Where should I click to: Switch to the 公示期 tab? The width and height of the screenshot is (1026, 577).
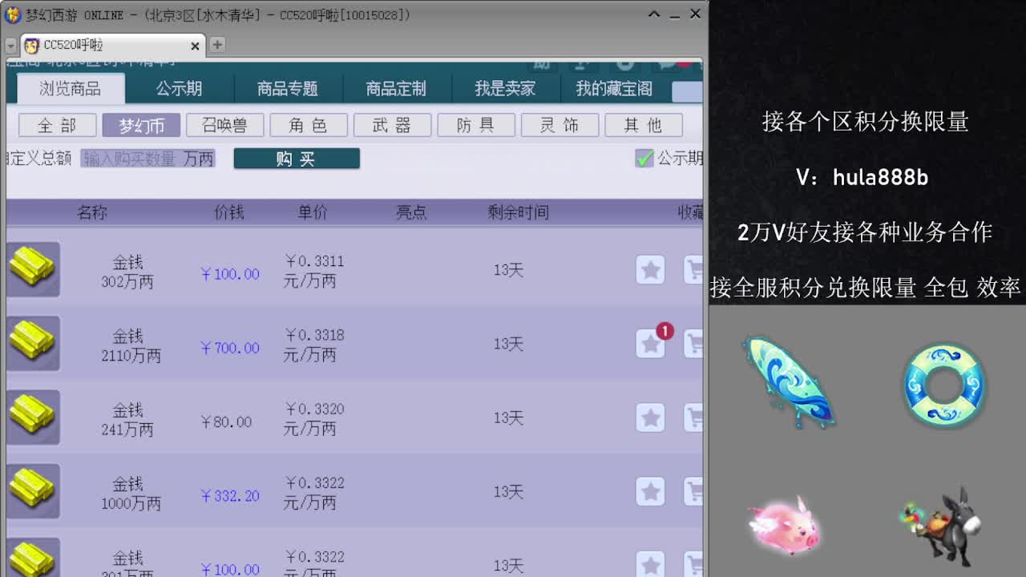[179, 88]
